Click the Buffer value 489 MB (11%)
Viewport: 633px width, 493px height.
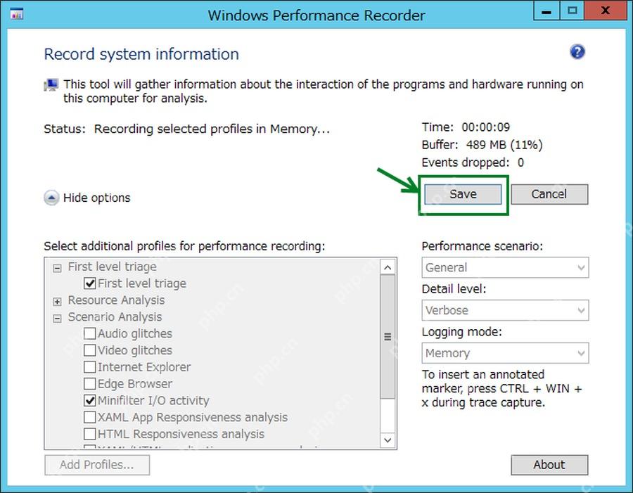(504, 145)
